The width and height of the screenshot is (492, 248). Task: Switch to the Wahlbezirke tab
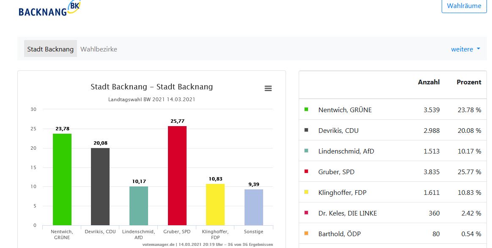[x=99, y=49]
